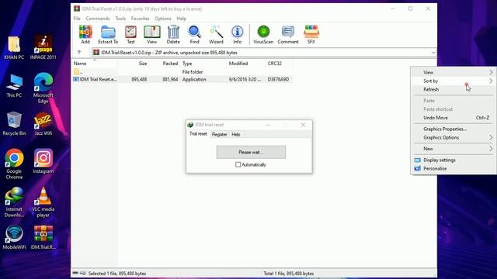Select the Instagram desktop shortcut
This screenshot has height=279, width=497.
coord(43,161)
